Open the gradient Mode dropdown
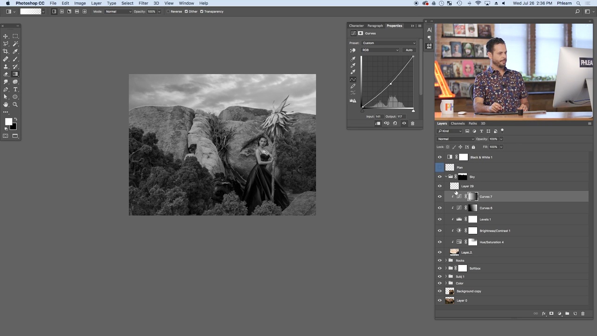 click(118, 11)
